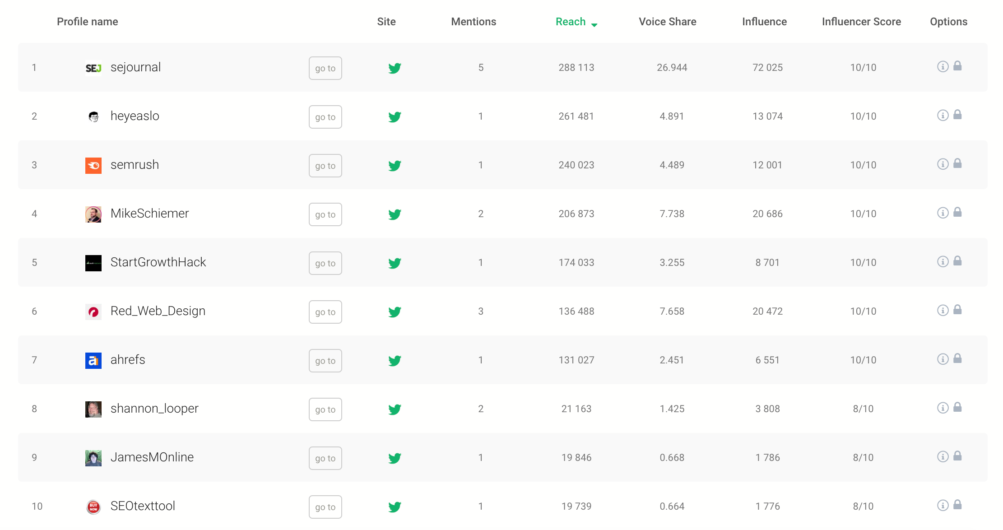Click reach value 288 113
This screenshot has width=1003, height=530.
tap(576, 68)
